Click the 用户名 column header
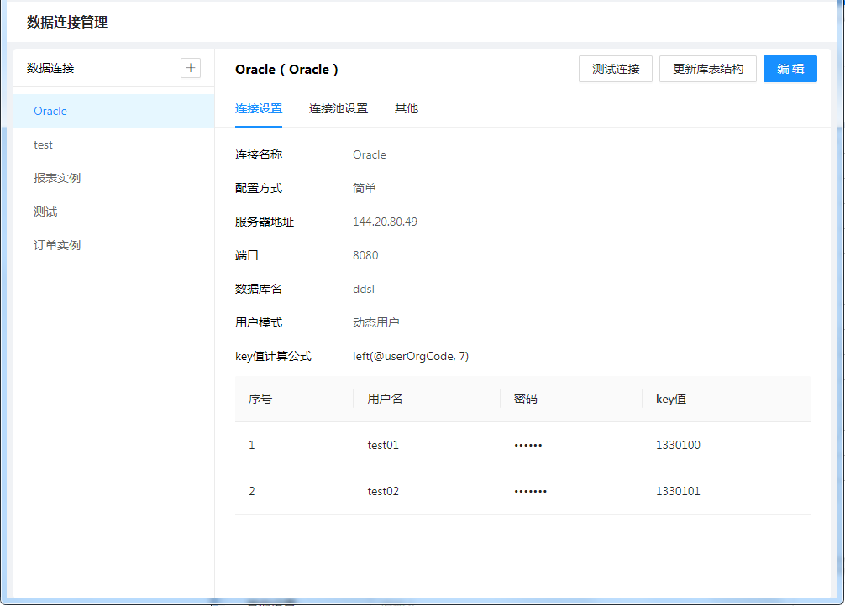This screenshot has width=845, height=606. (x=386, y=399)
